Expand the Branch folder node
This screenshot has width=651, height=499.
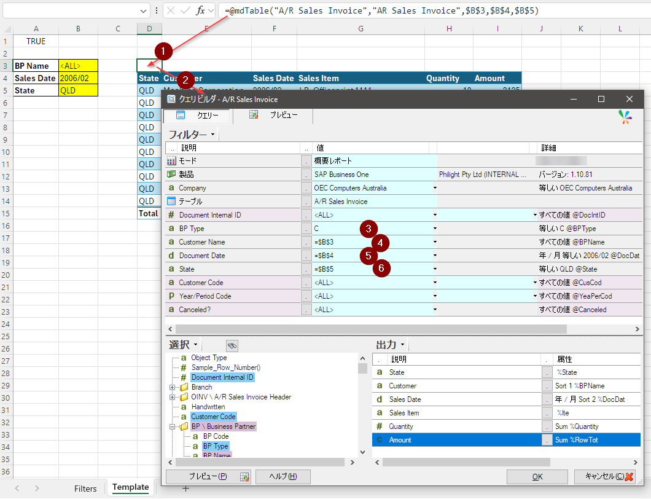coord(172,387)
